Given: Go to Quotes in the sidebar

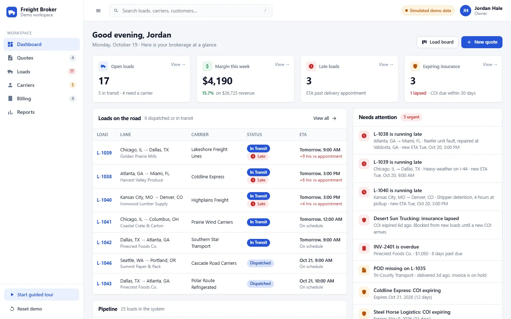Looking at the screenshot, I should 42,58.
